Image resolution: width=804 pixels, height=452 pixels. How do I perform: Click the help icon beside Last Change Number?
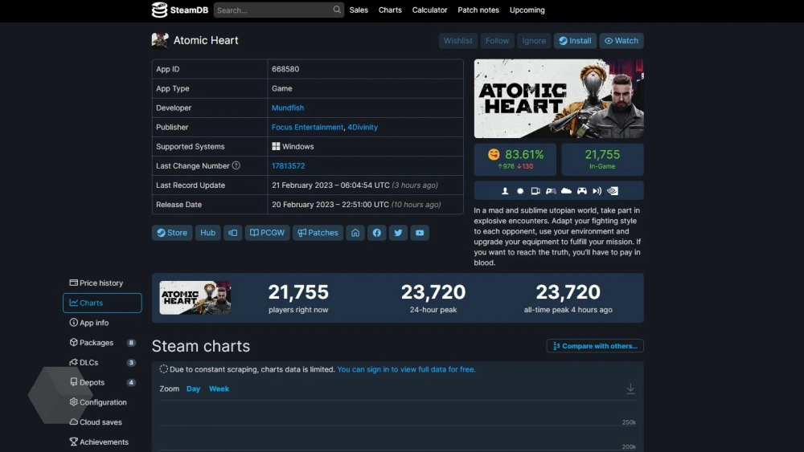236,165
